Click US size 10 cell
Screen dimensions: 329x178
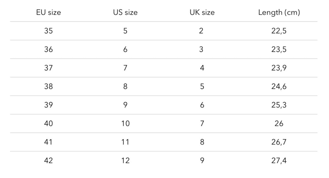point(125,124)
